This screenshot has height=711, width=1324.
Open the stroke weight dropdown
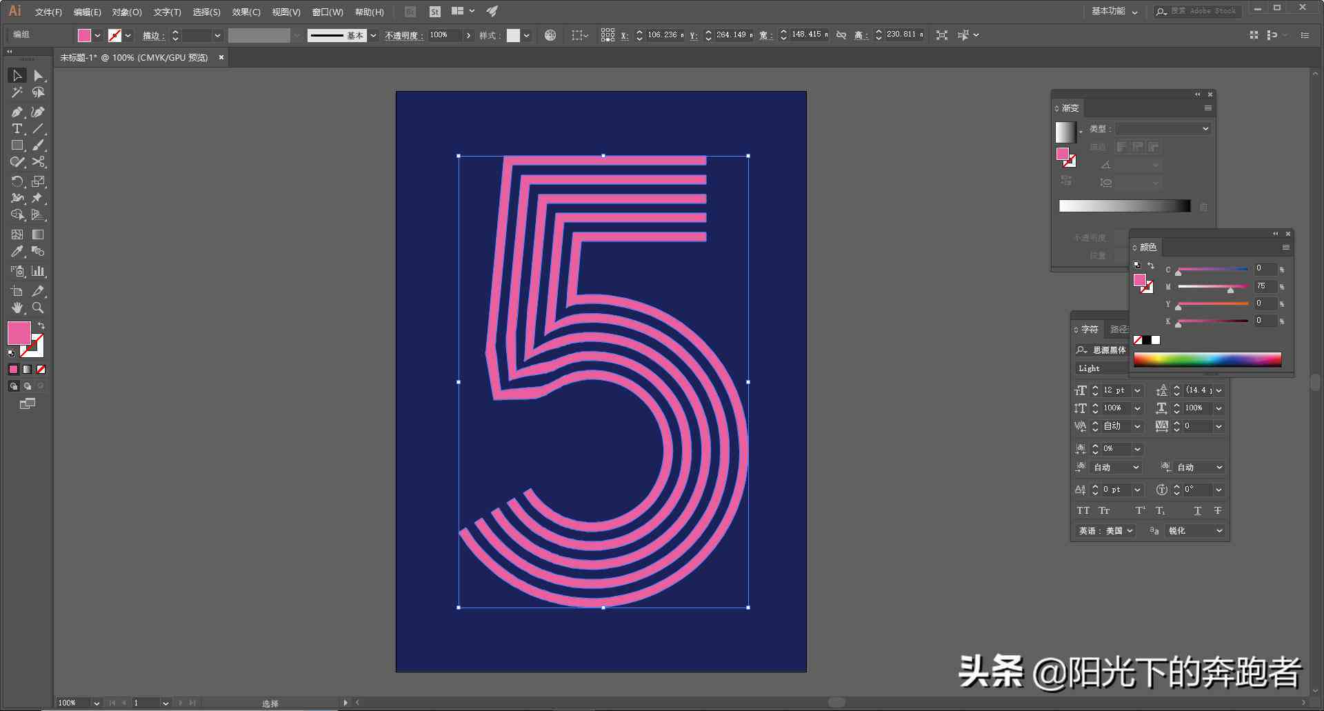pyautogui.click(x=217, y=35)
